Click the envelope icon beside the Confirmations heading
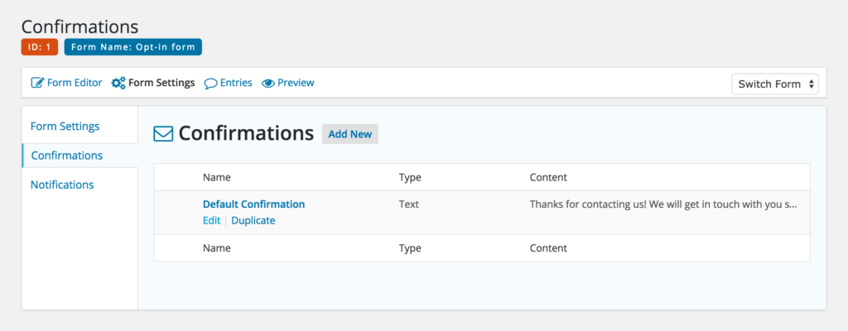This screenshot has width=848, height=331. 163,133
